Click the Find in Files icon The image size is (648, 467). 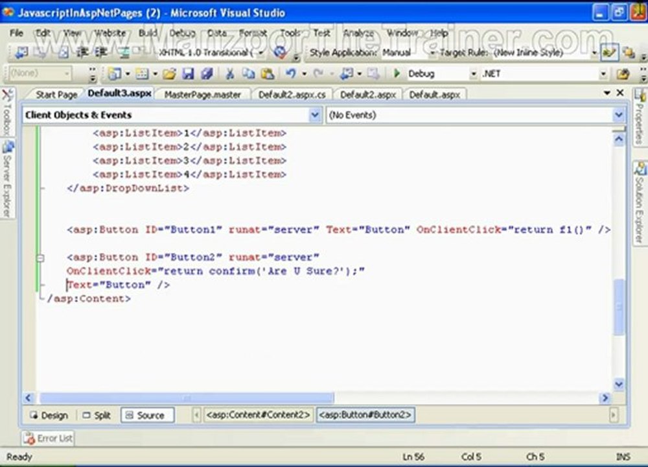pyautogui.click(x=623, y=74)
